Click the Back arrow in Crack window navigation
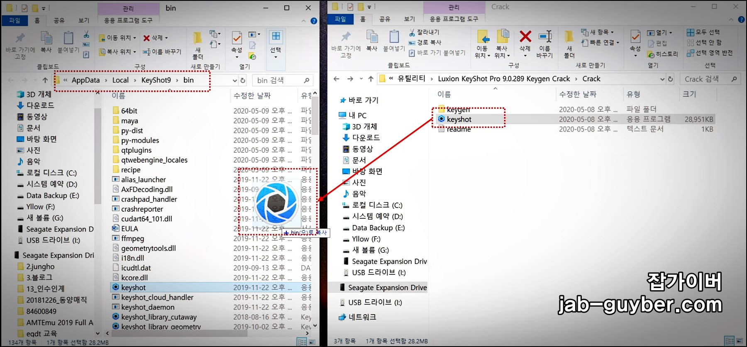Image resolution: width=747 pixels, height=347 pixels. [x=337, y=79]
